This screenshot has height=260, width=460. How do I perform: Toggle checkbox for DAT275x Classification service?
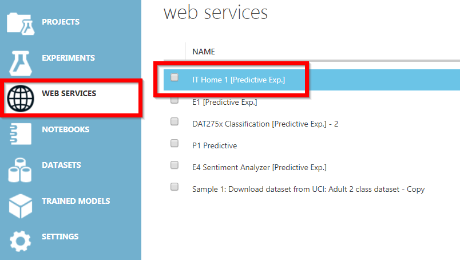click(x=175, y=121)
